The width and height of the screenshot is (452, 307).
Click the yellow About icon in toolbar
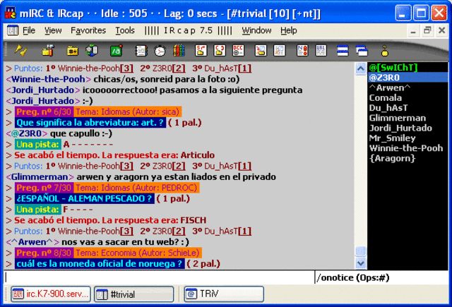[x=384, y=51]
